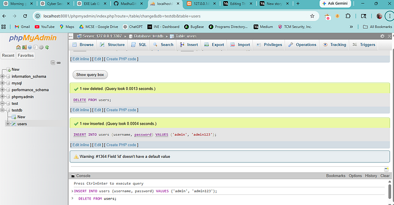
Task: Click the Show query box button
Action: coord(90,75)
